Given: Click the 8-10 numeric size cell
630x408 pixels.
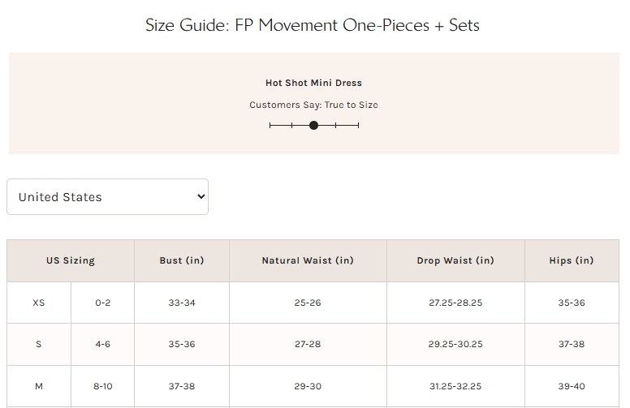Looking at the screenshot, I should click(x=103, y=386).
